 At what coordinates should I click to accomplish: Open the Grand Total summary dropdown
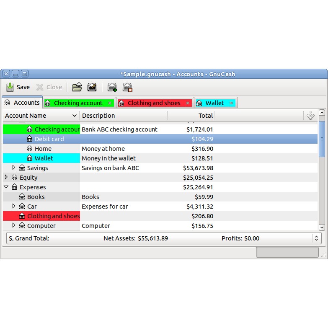click(x=316, y=238)
